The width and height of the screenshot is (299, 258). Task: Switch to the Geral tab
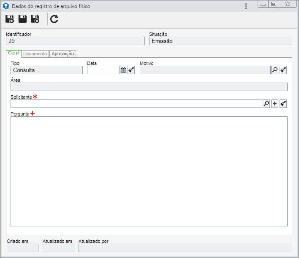coord(14,53)
